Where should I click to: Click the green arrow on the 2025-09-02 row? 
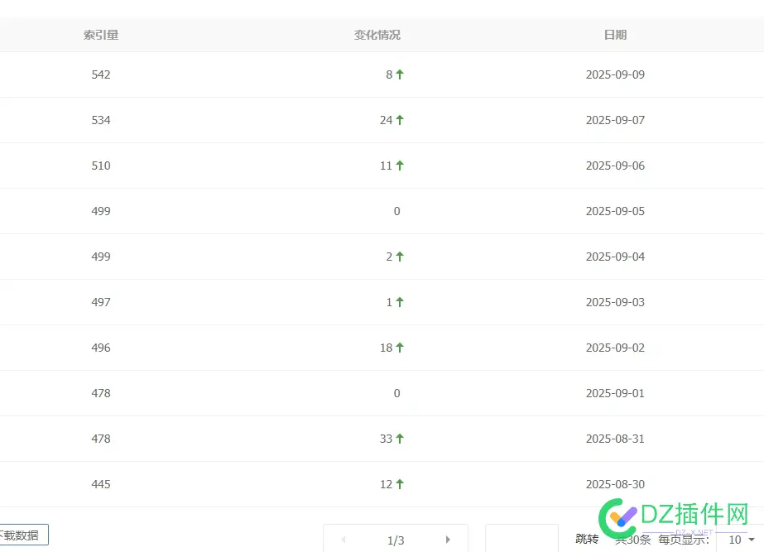tap(398, 348)
